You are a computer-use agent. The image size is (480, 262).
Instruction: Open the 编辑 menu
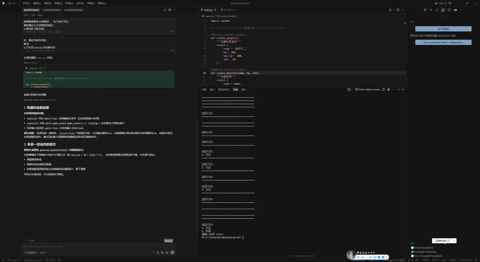[37, 3]
